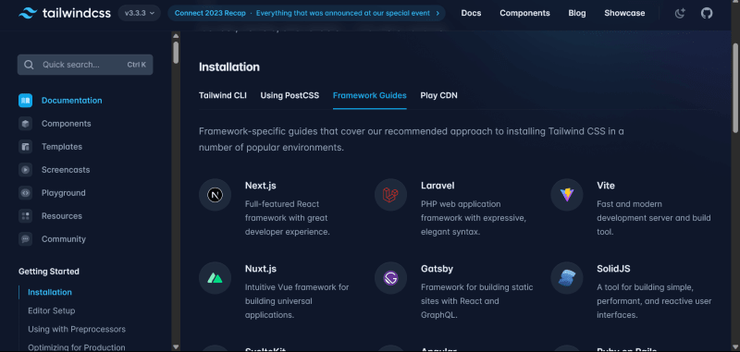This screenshot has height=352, width=740.
Task: Click the Getting Started sidebar heading
Action: coord(49,272)
